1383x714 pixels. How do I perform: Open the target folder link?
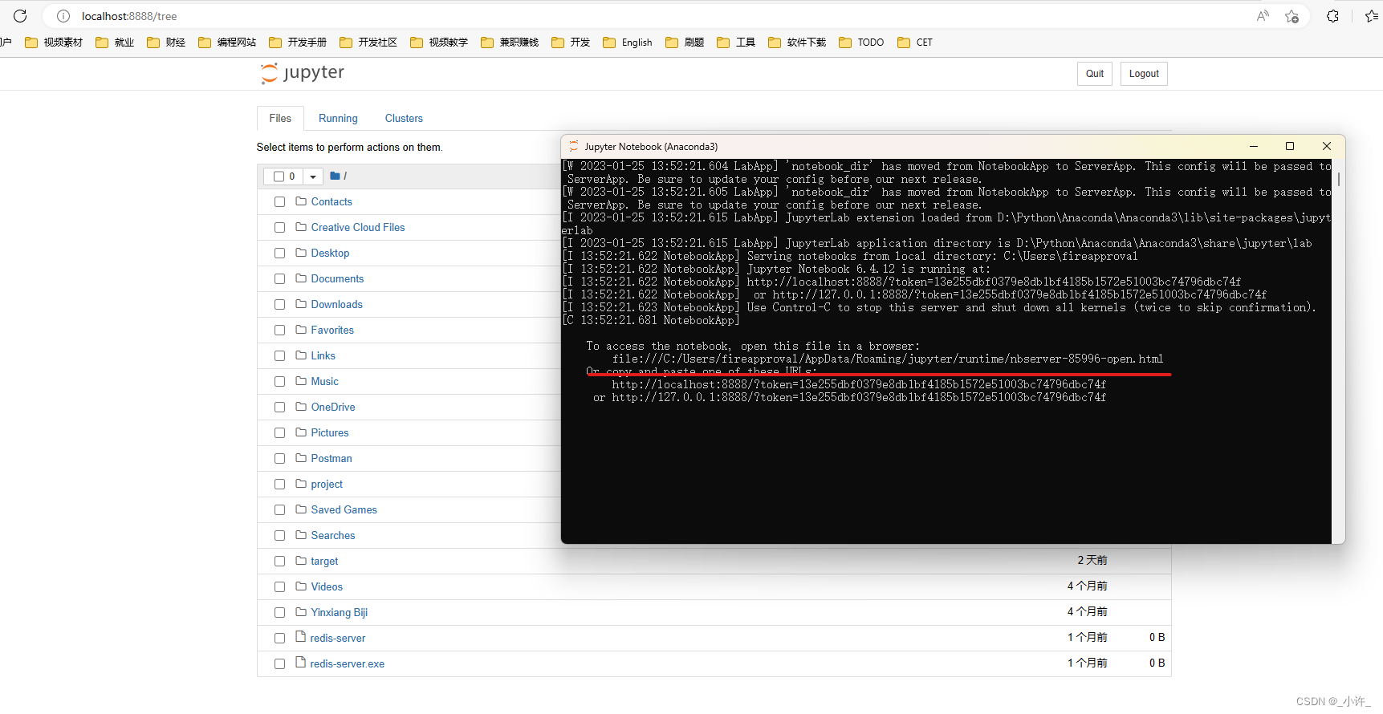click(324, 561)
